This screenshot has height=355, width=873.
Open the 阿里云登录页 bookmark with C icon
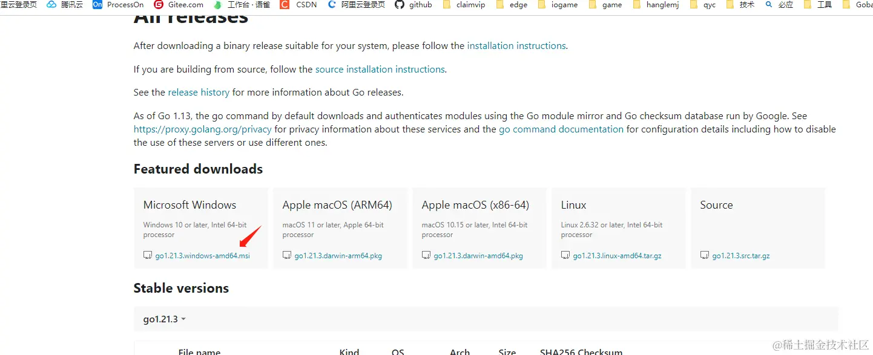point(356,5)
